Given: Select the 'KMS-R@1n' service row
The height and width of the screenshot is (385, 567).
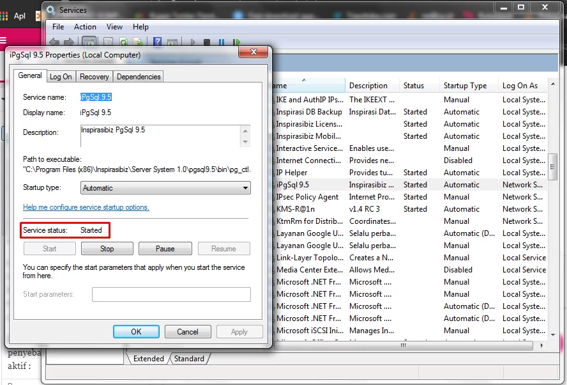Looking at the screenshot, I should (410, 209).
